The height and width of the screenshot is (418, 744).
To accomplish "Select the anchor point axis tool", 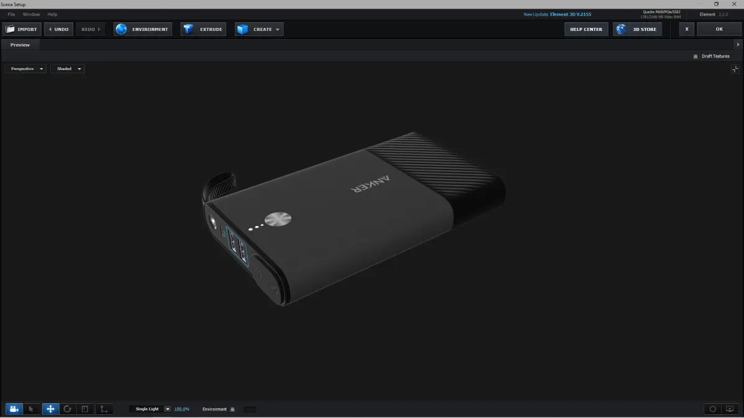I will pos(104,409).
